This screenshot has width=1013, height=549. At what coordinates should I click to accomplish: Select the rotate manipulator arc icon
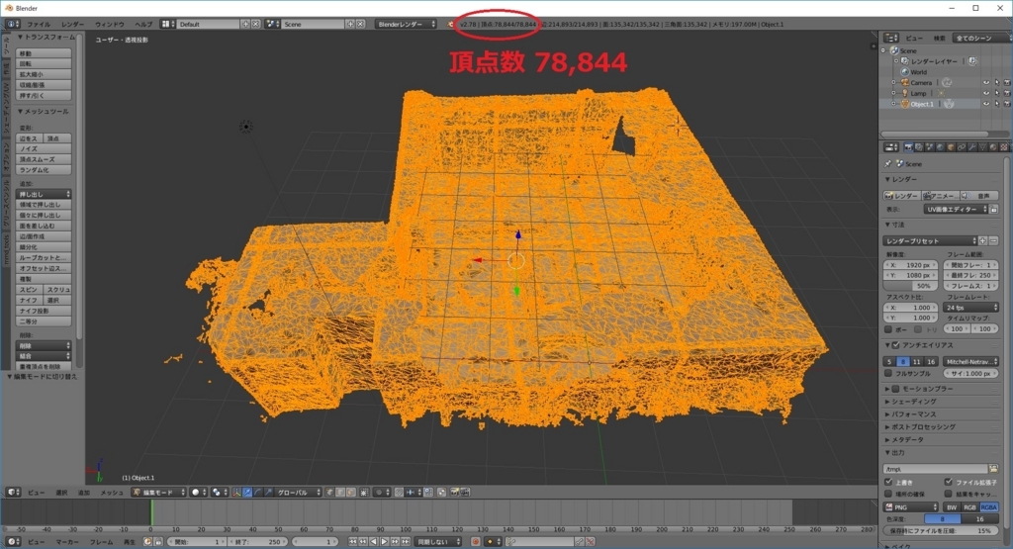pos(258,493)
